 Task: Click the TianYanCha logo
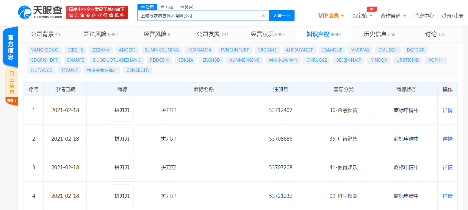click(40, 12)
